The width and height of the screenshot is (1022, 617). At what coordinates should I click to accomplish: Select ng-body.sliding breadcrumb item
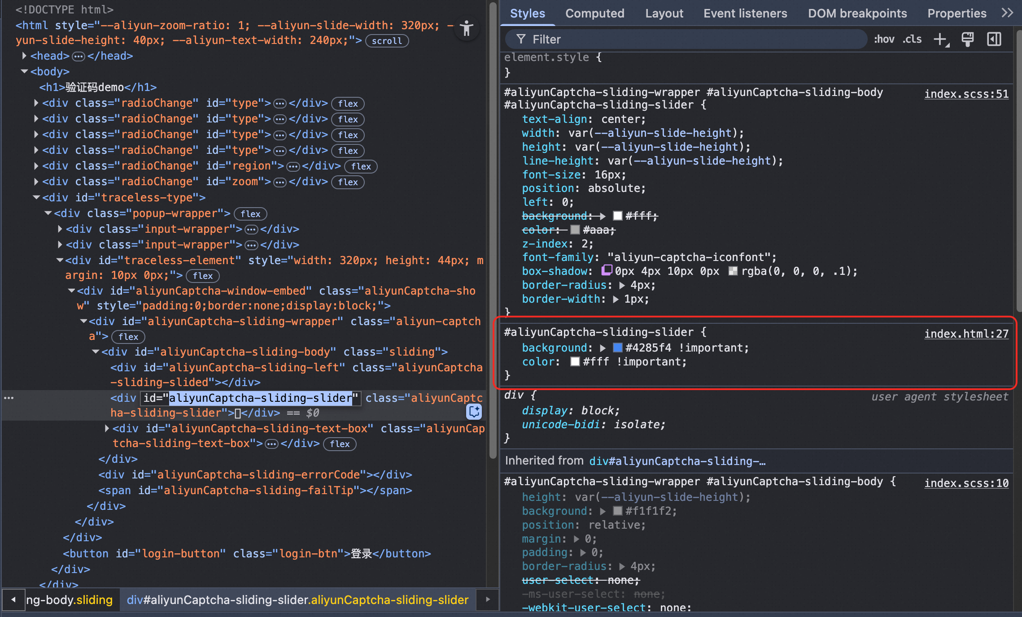click(x=69, y=600)
